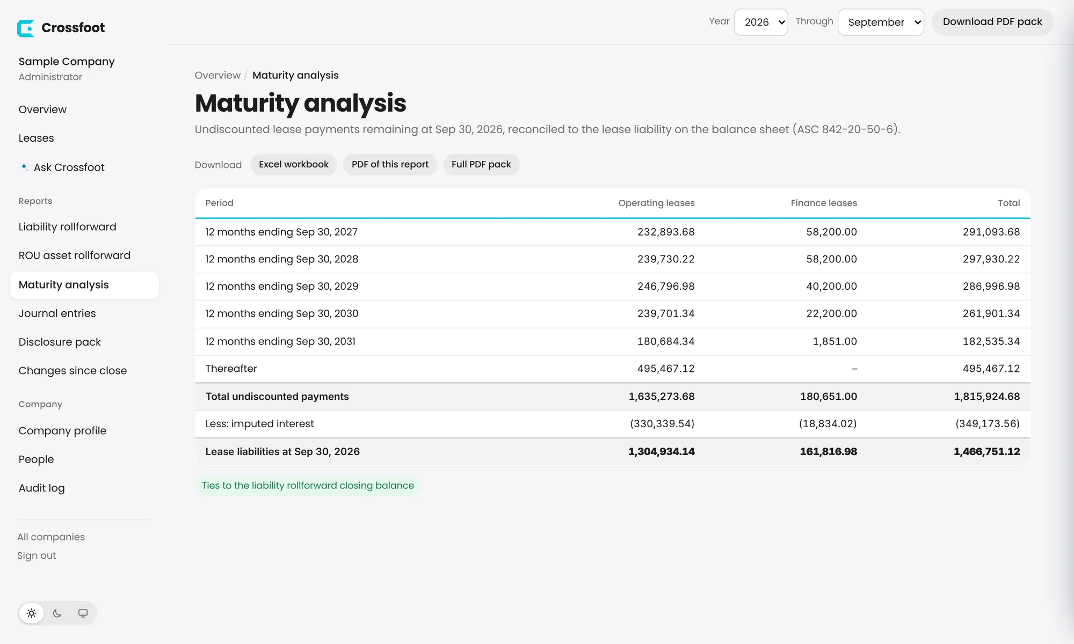
Task: Download the Excel workbook
Action: coord(294,164)
